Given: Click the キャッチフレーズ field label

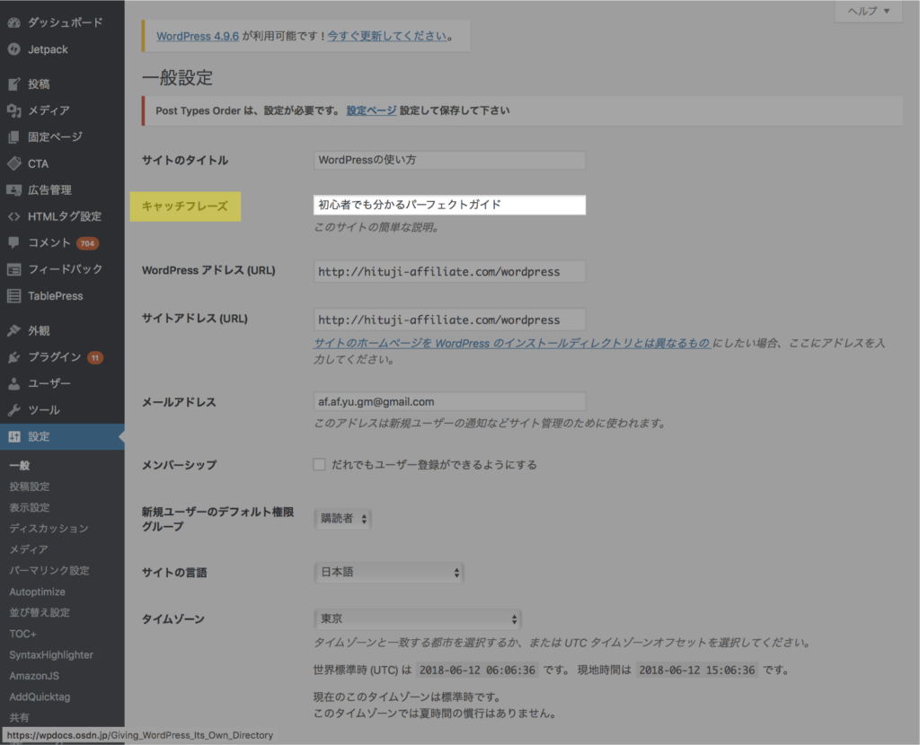Looking at the screenshot, I should click(185, 206).
